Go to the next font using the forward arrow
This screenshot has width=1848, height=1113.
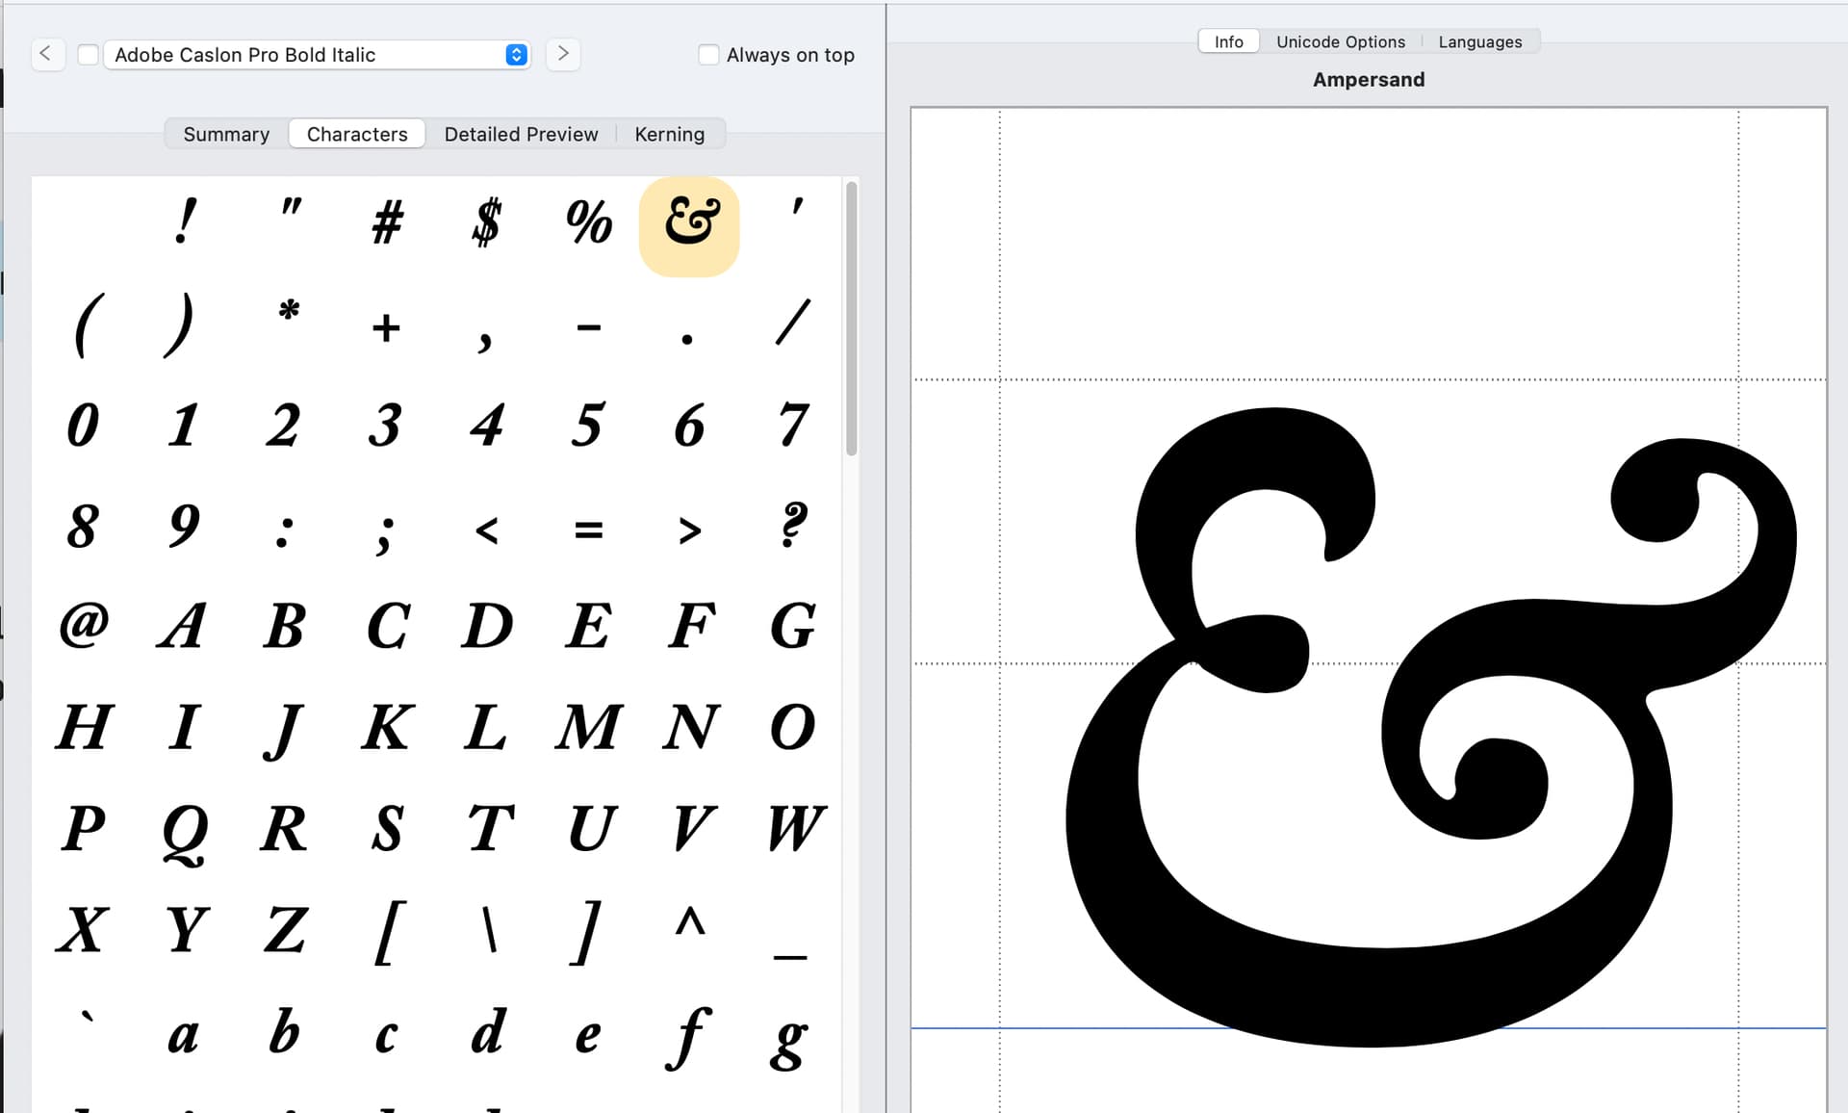tap(563, 54)
